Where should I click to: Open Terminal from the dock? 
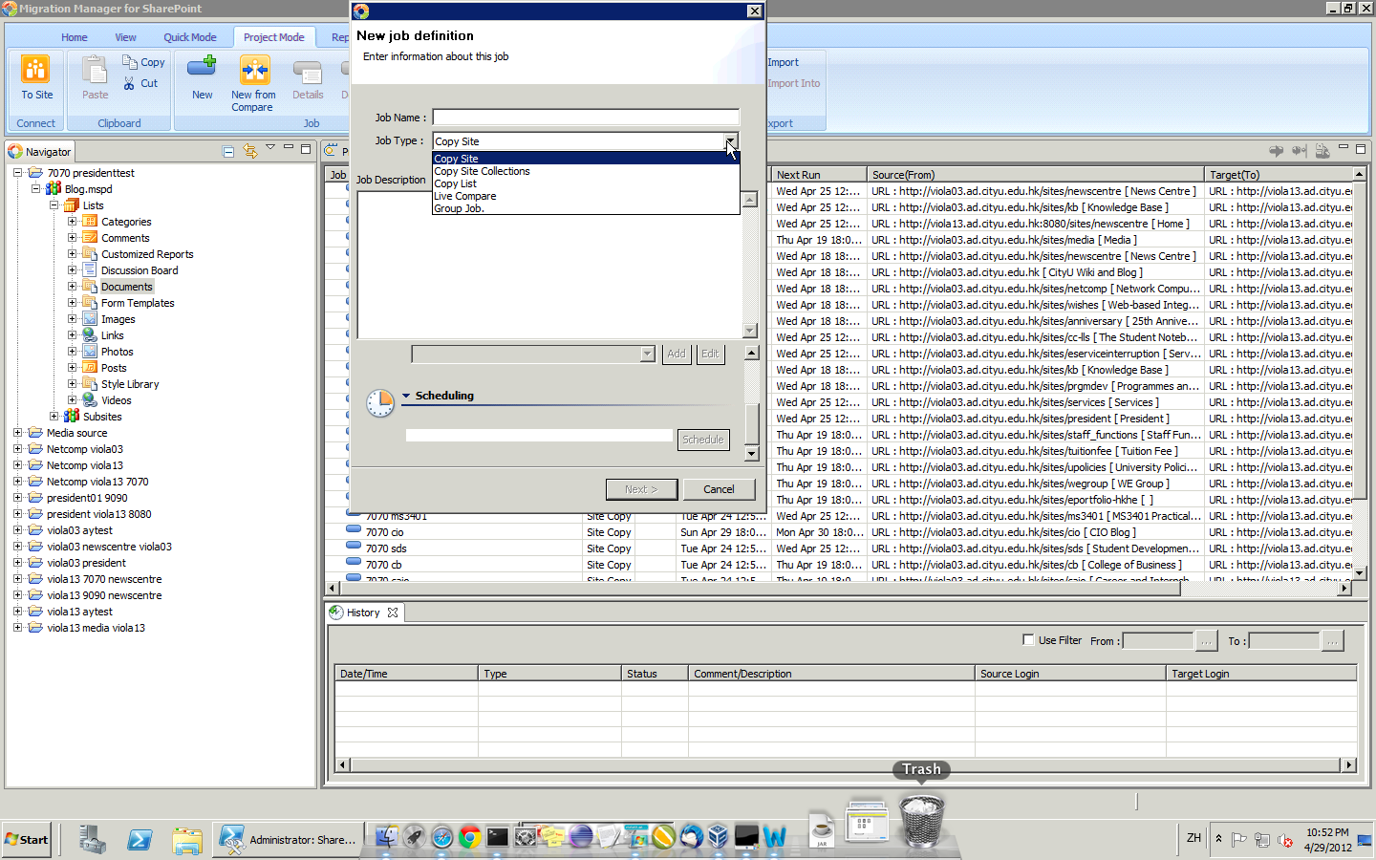click(x=497, y=837)
